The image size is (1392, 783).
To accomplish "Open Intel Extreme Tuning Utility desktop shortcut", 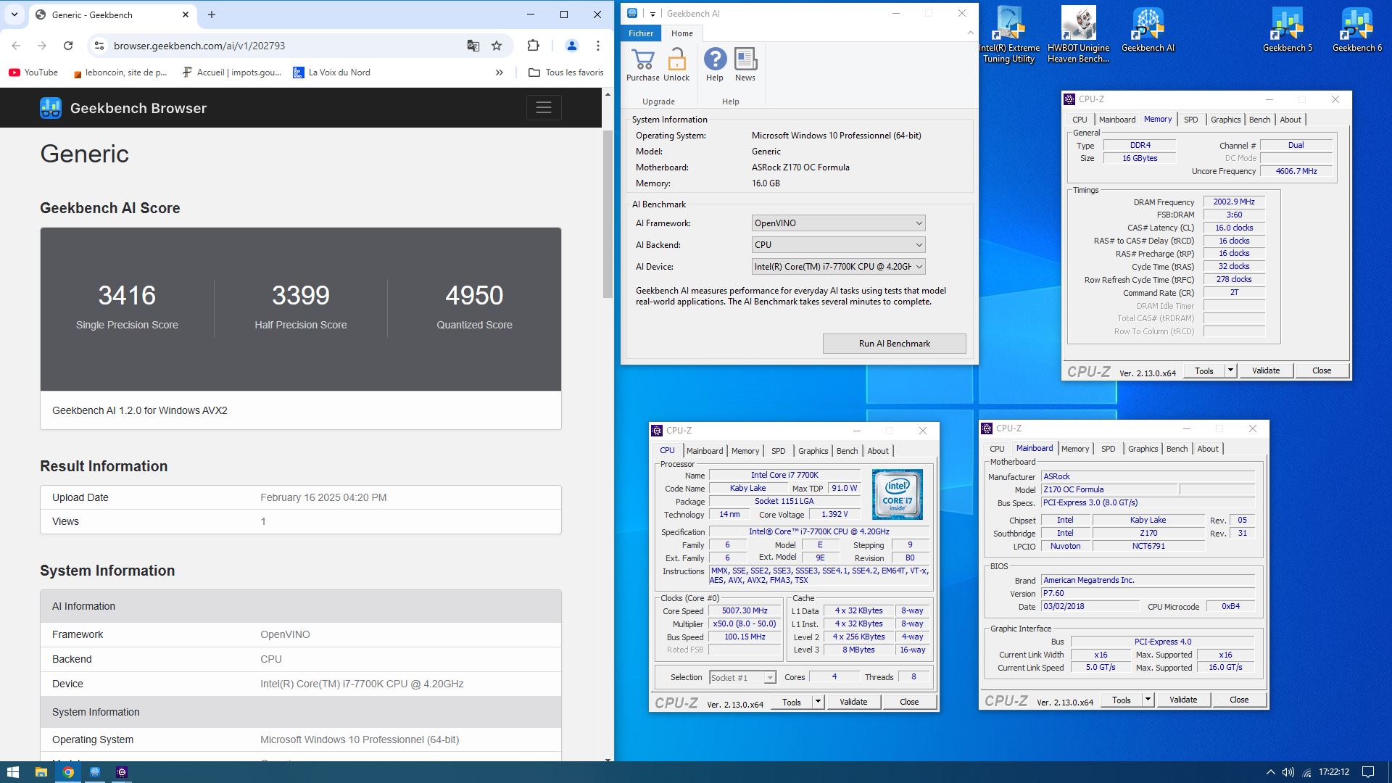I will (1009, 34).
